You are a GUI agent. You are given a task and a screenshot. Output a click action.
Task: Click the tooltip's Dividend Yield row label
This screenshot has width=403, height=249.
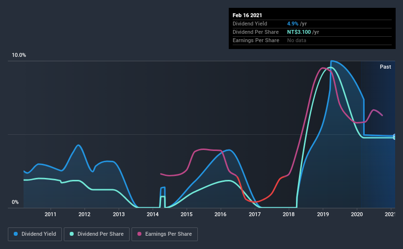tap(250, 24)
